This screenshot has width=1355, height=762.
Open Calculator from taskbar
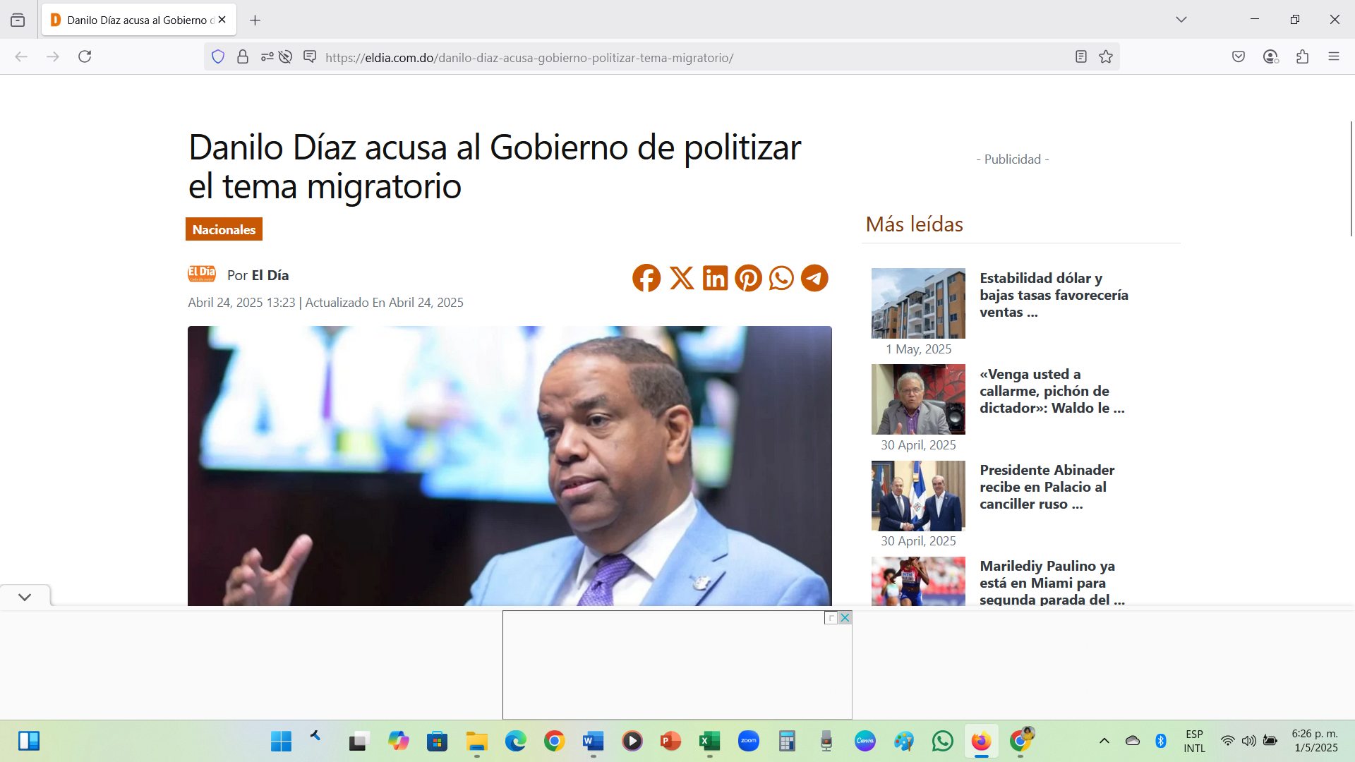(x=787, y=741)
